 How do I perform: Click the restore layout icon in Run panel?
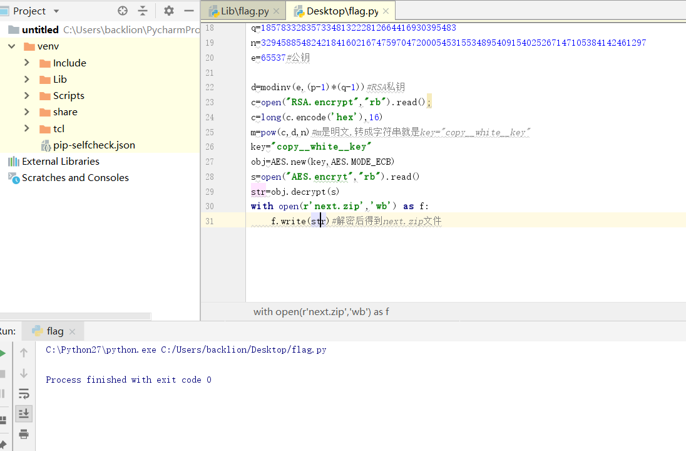tap(3, 420)
